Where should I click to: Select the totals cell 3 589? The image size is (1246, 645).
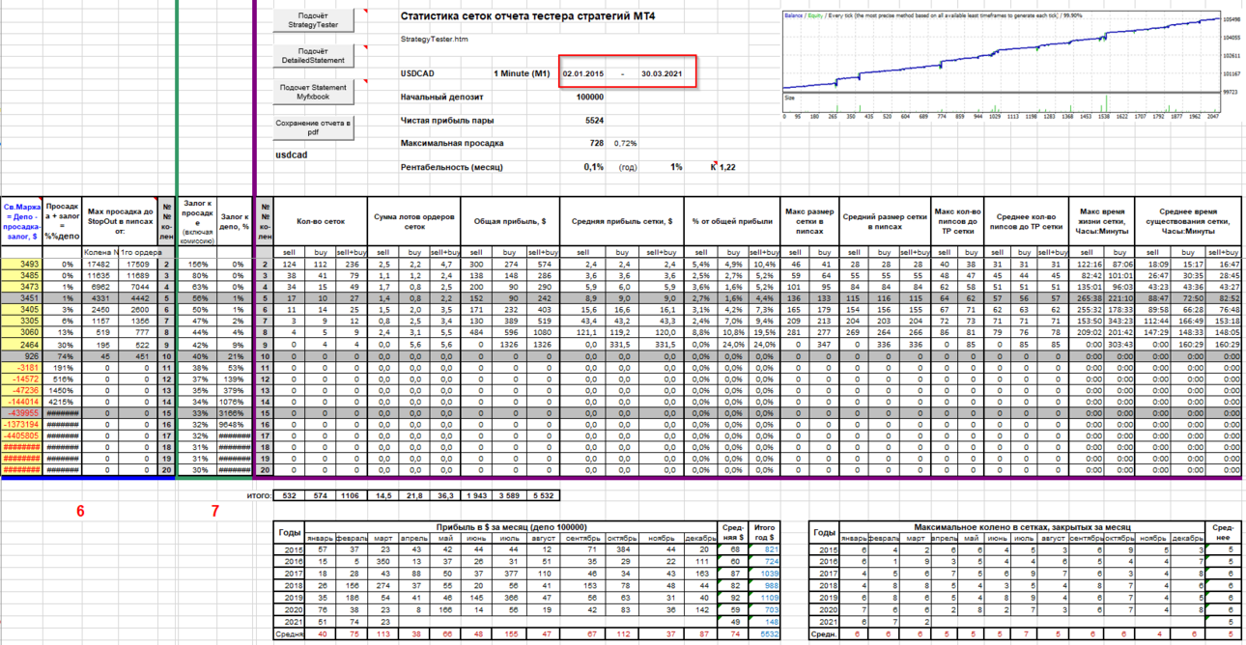(507, 495)
